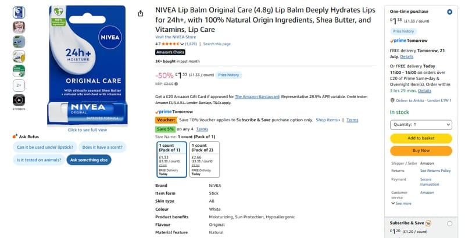The width and height of the screenshot is (465, 238).
Task: Select the One-time purchase radio button
Action: point(449,12)
